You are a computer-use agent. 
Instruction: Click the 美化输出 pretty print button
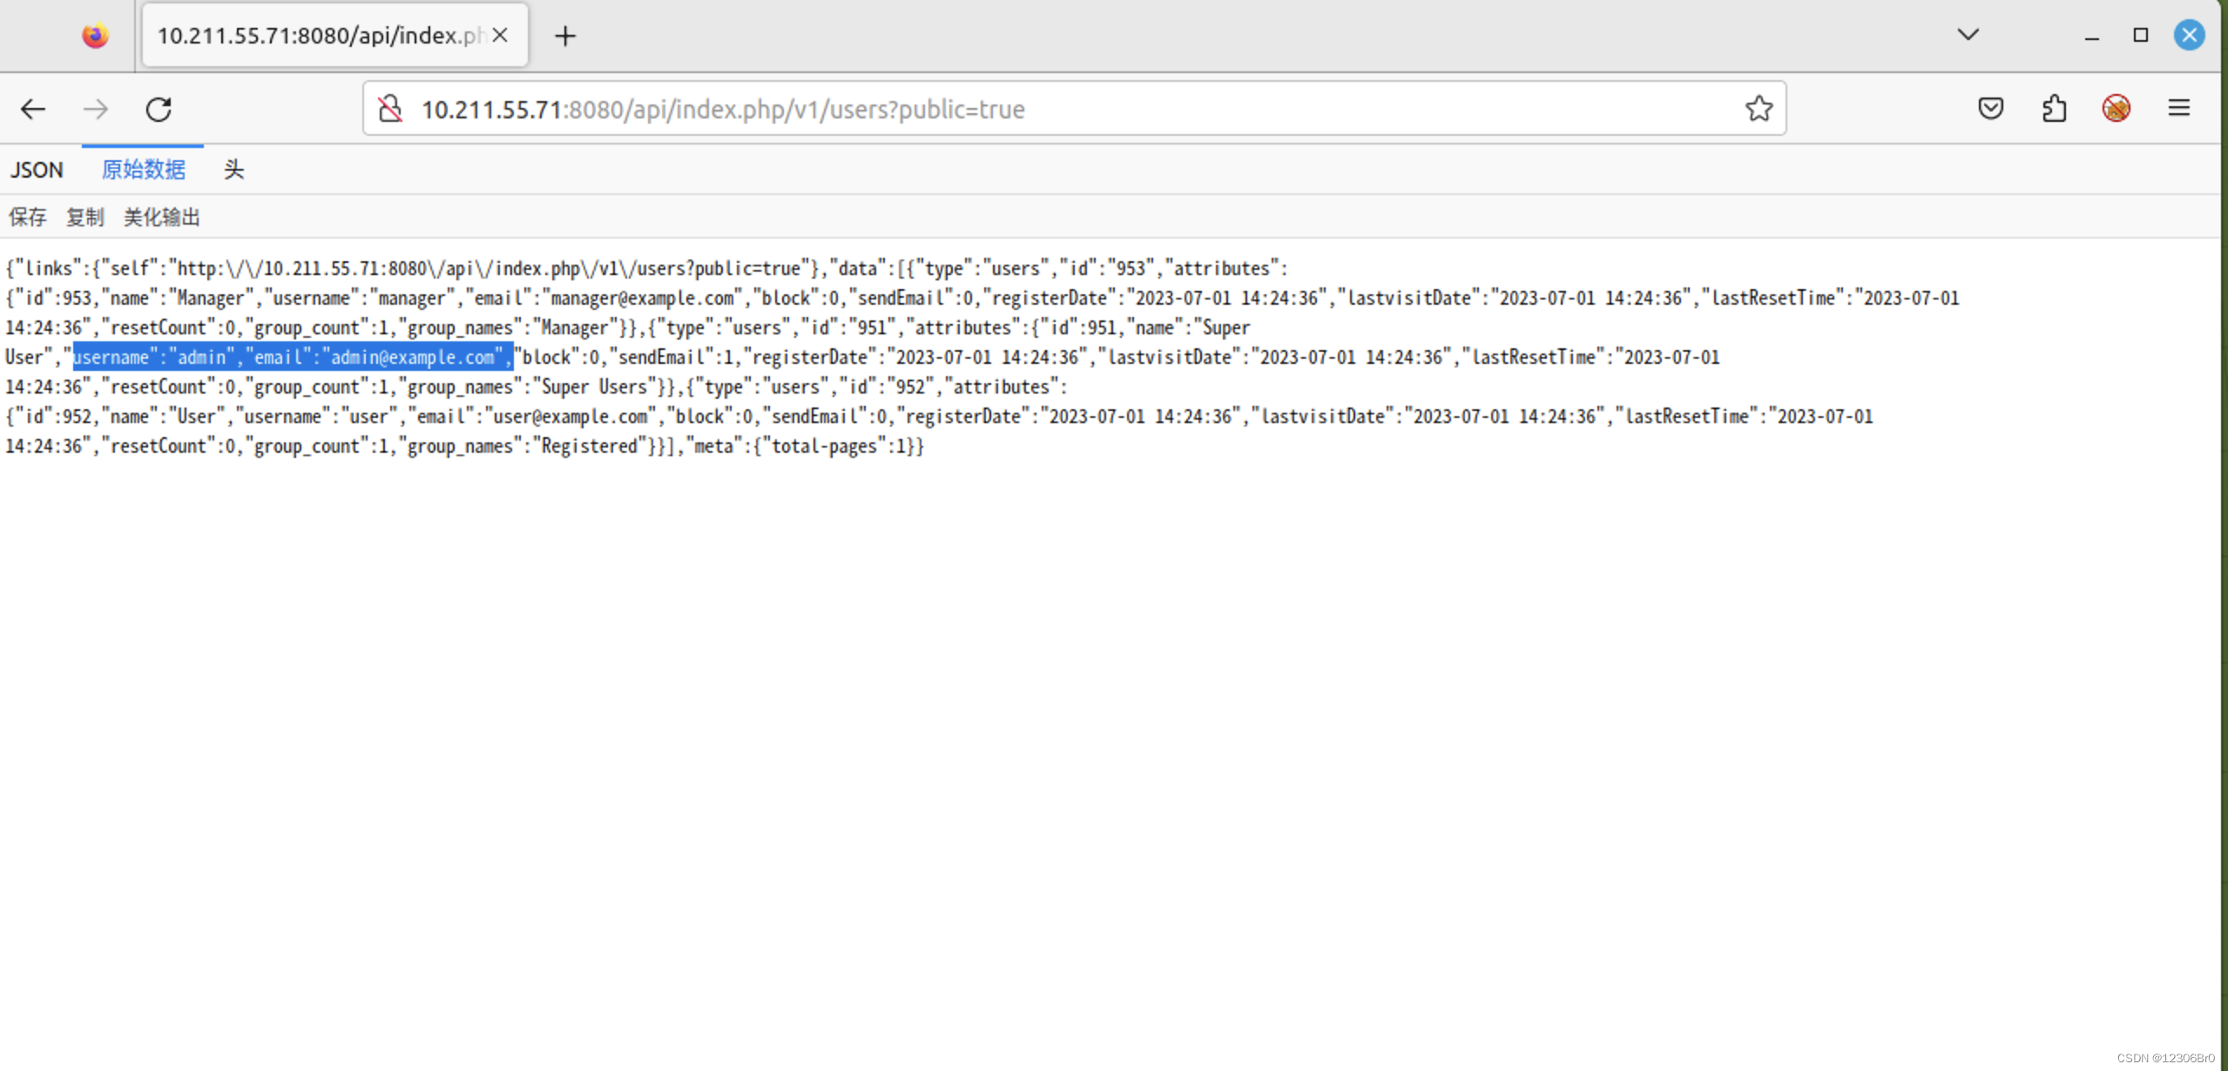[162, 217]
